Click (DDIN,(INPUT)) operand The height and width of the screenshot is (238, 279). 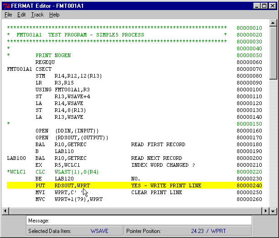77,131
